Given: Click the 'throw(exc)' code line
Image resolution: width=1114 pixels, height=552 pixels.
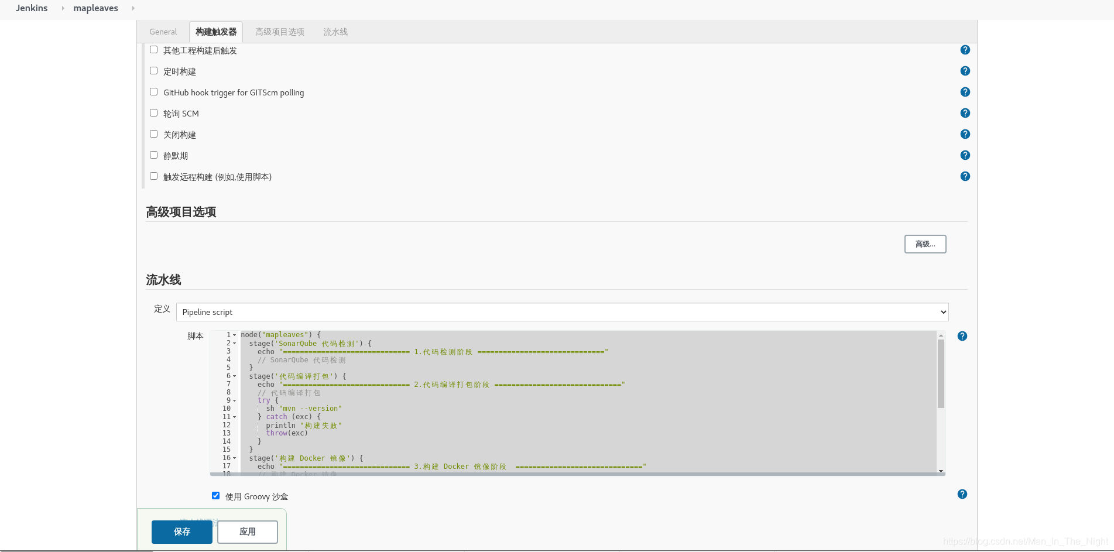Looking at the screenshot, I should tap(287, 433).
